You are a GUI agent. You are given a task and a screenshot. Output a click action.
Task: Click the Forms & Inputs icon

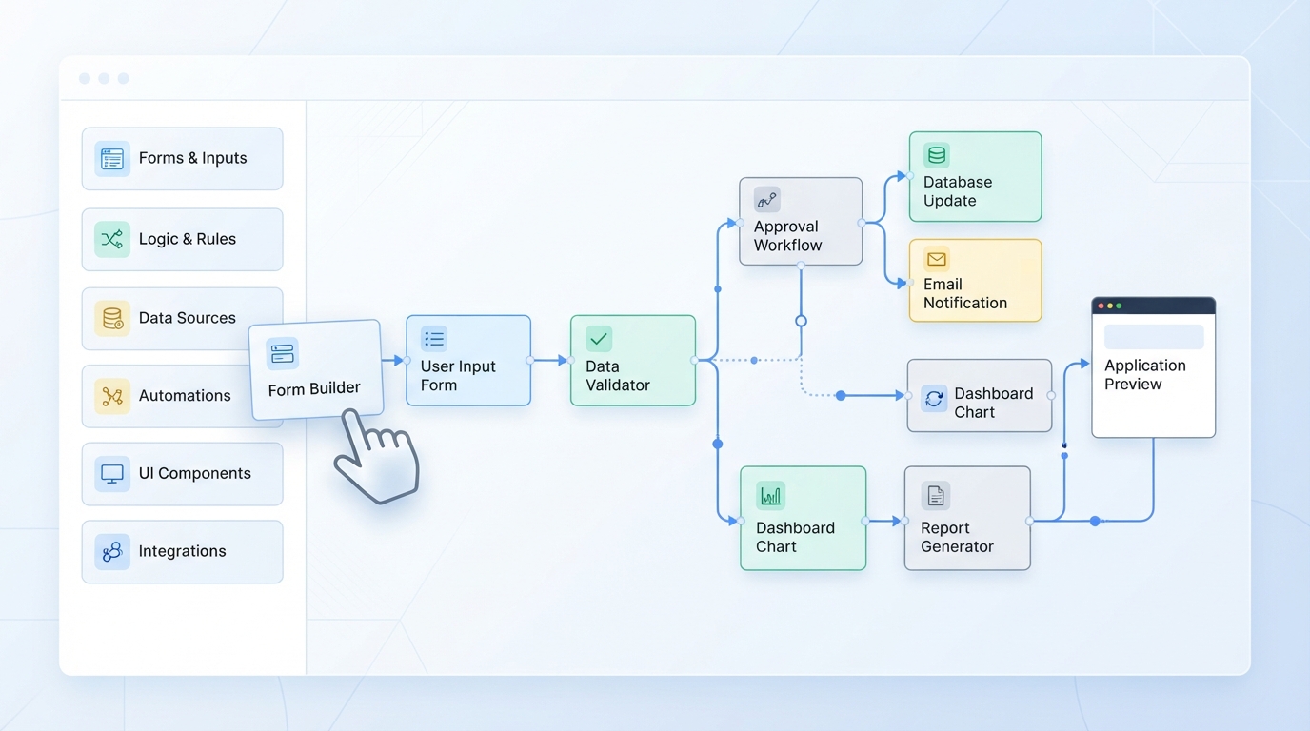tap(112, 158)
